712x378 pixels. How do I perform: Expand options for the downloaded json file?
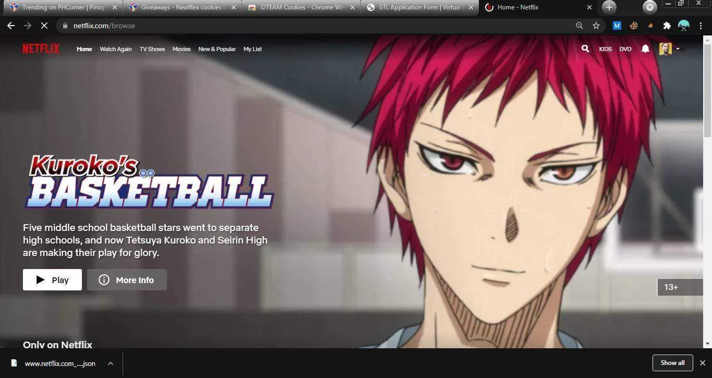(x=111, y=363)
